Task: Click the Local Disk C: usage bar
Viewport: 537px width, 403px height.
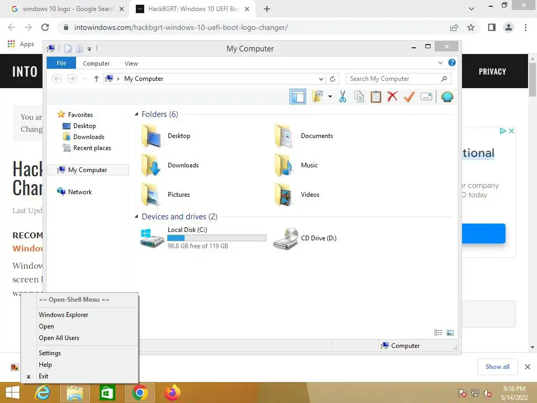Action: [x=217, y=238]
